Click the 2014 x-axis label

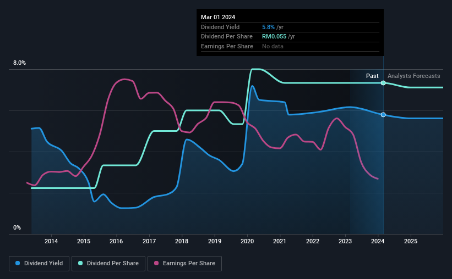(51, 241)
